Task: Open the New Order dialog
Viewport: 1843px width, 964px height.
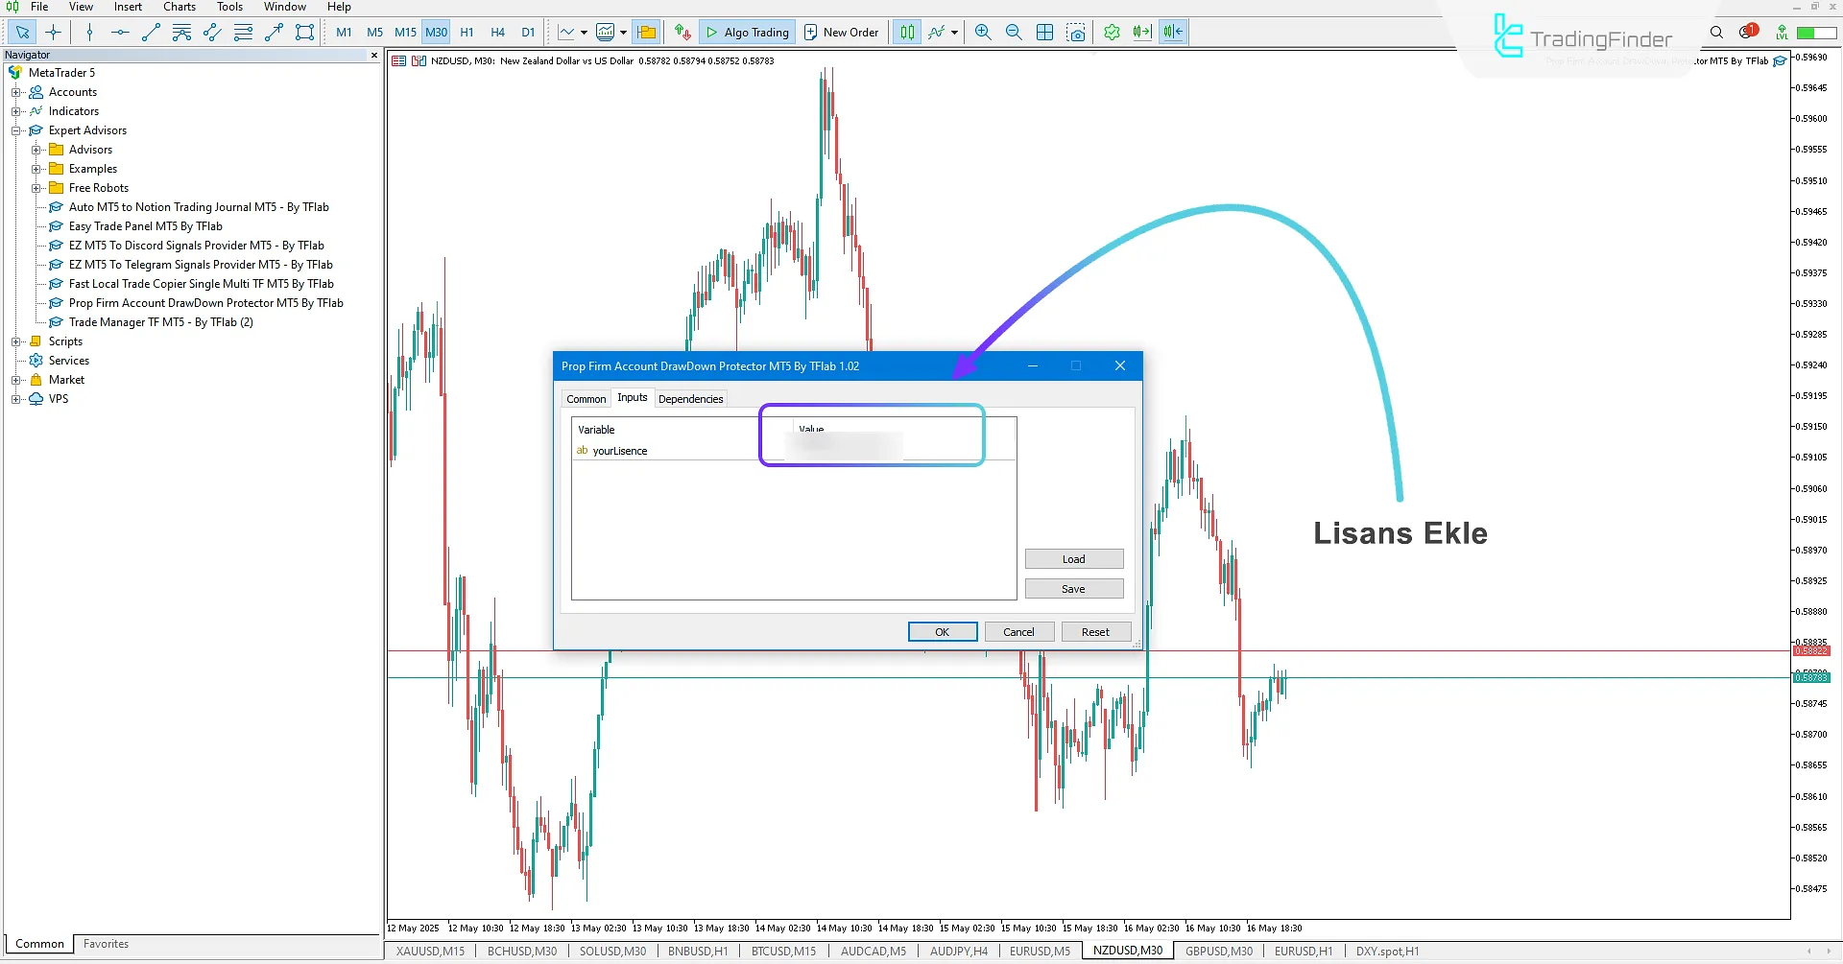Action: (841, 32)
